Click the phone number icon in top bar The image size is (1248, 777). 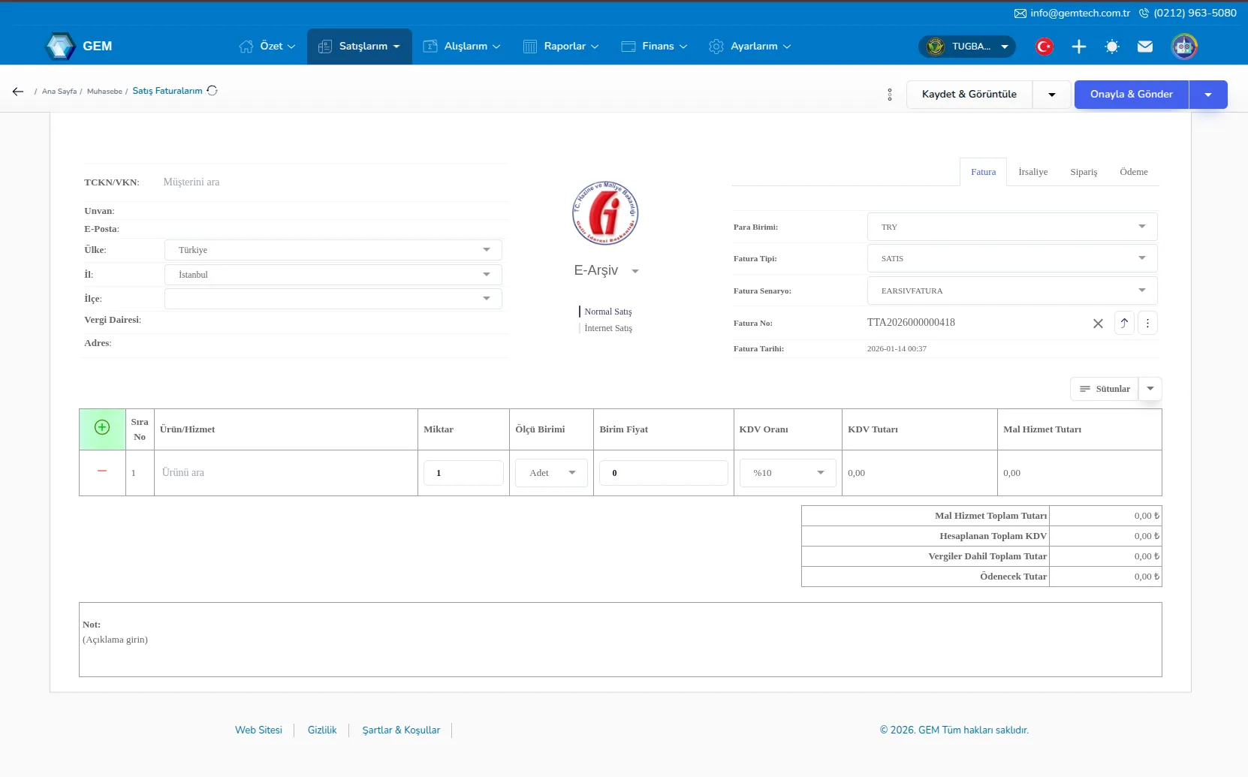click(1144, 13)
